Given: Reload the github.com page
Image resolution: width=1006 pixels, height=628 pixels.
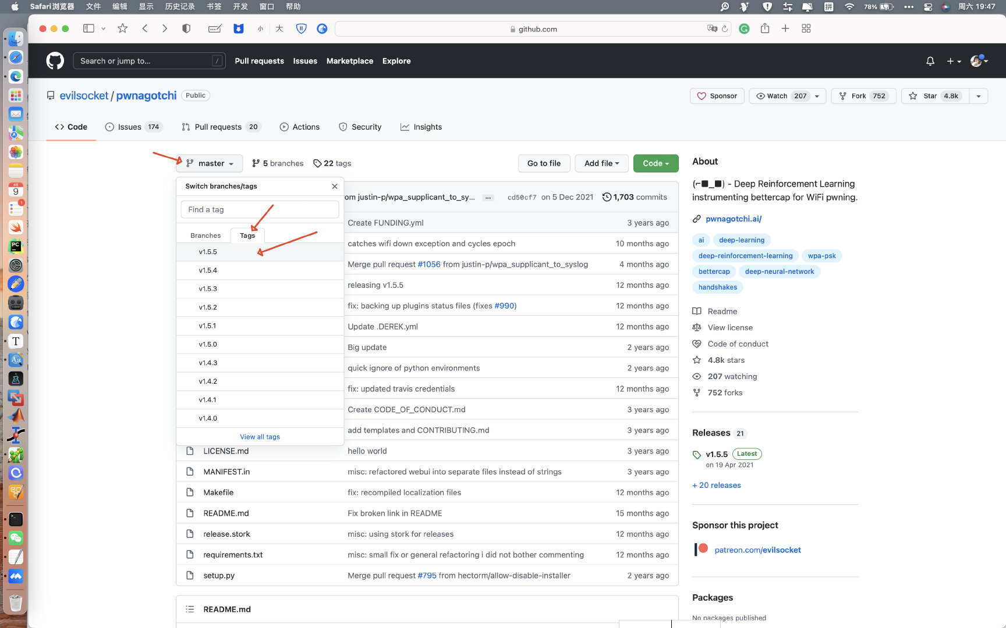Looking at the screenshot, I should pyautogui.click(x=725, y=29).
